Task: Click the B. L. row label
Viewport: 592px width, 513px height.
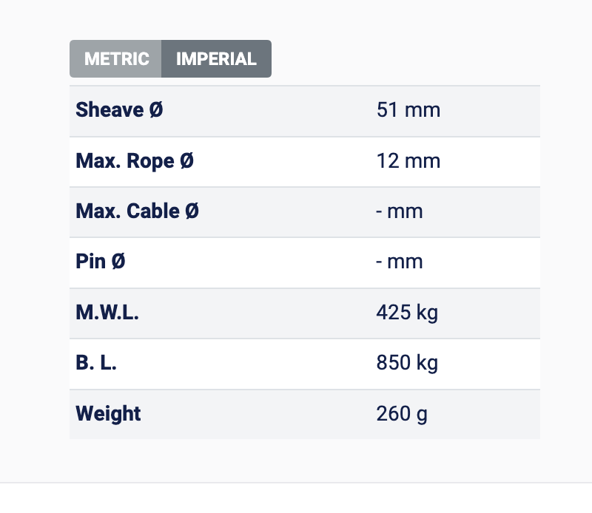Action: point(96,363)
